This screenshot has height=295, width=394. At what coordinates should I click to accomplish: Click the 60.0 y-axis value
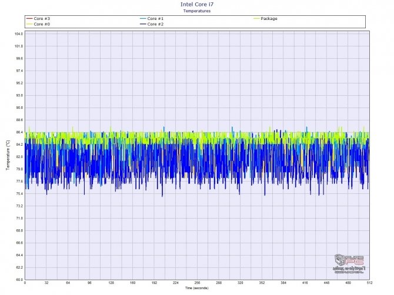tap(19, 280)
